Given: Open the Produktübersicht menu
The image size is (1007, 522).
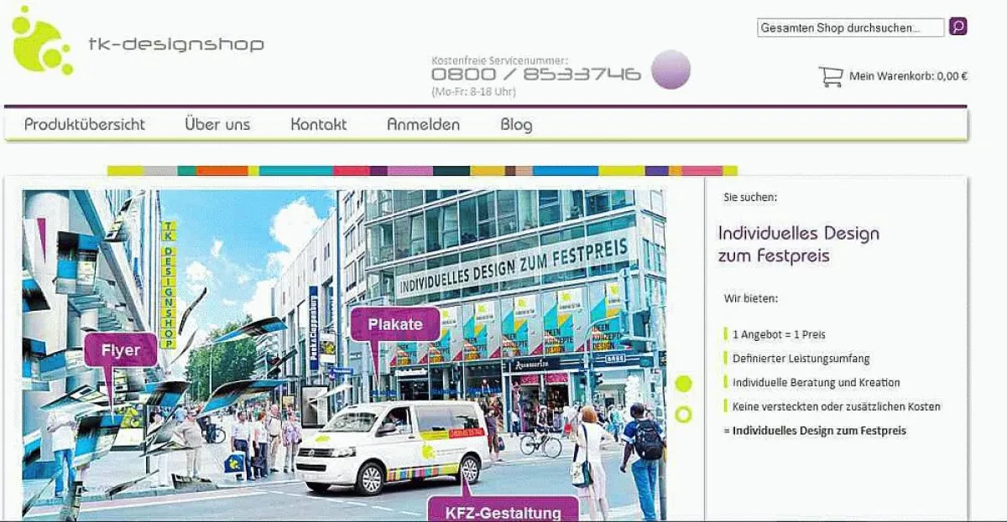Looking at the screenshot, I should click(85, 124).
